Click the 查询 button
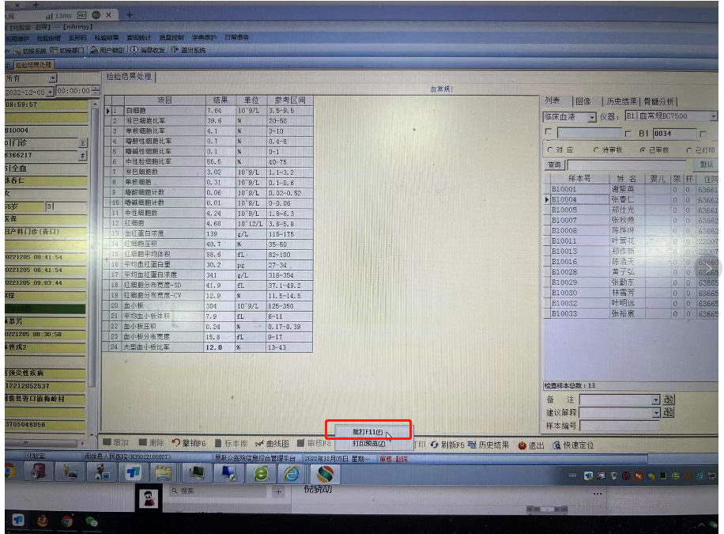724x534 pixels. click(553, 165)
